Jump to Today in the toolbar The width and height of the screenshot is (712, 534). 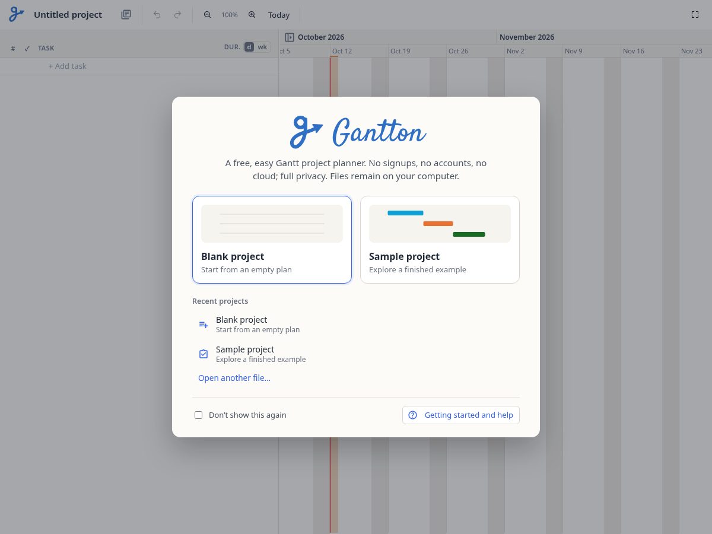click(279, 15)
